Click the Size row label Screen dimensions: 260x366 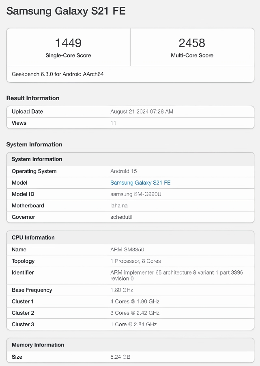(x=17, y=357)
